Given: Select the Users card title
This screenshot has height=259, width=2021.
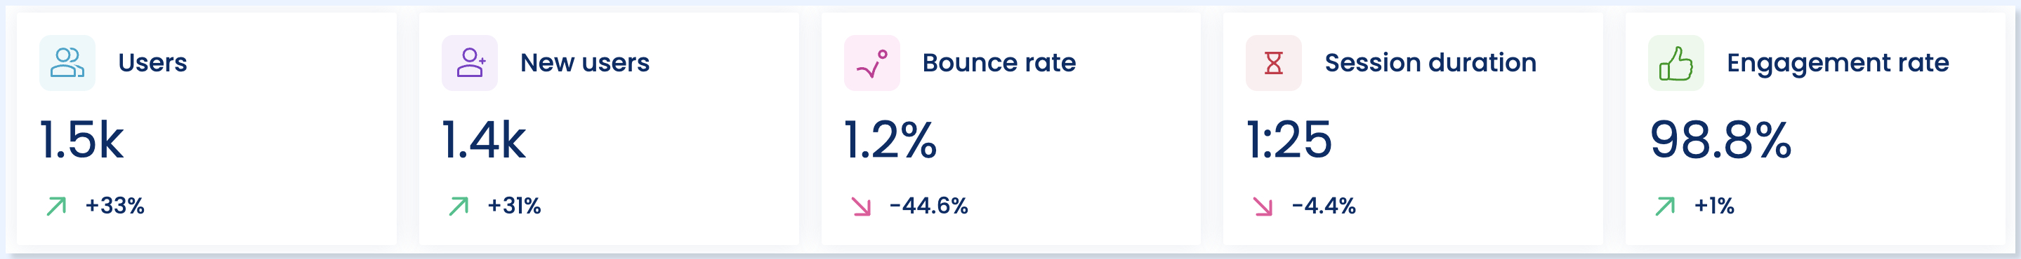Looking at the screenshot, I should tap(153, 62).
